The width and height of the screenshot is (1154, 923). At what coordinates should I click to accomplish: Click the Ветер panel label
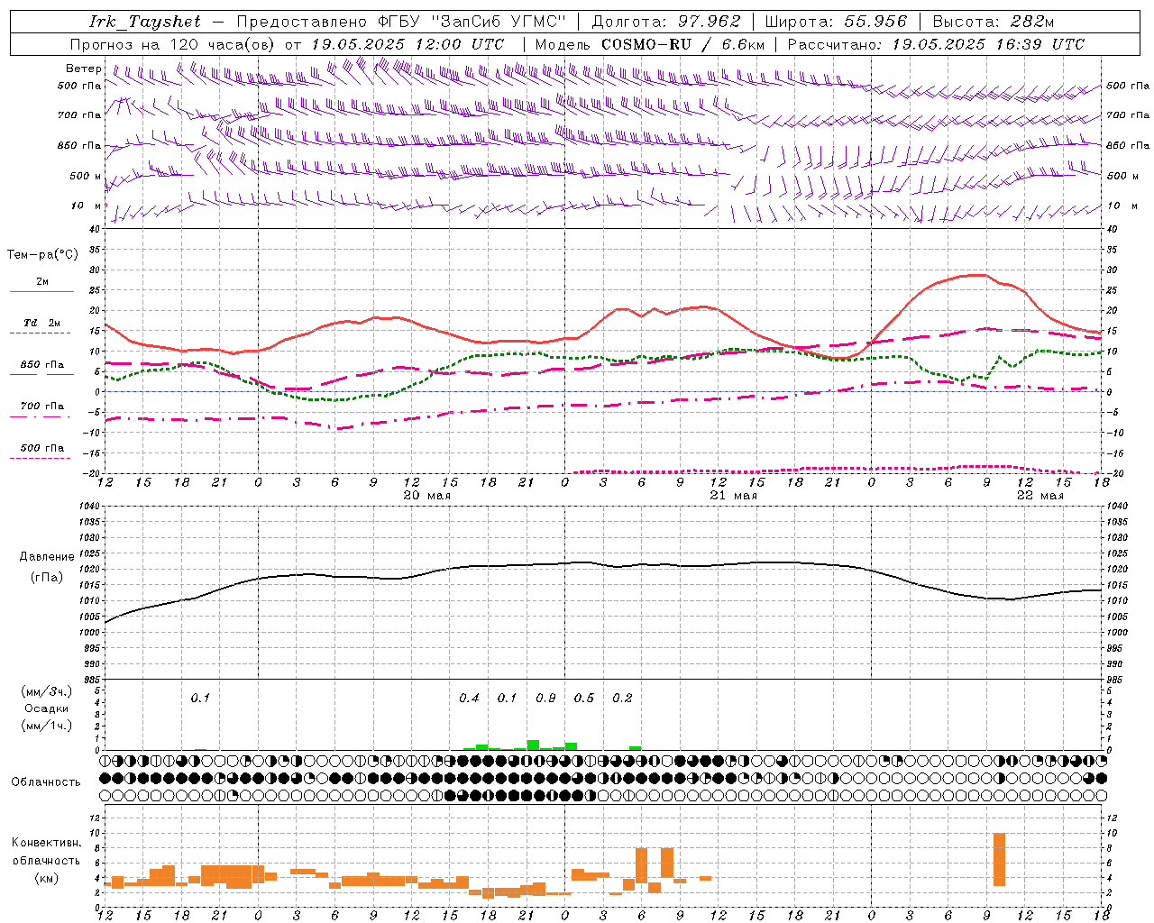tap(84, 69)
